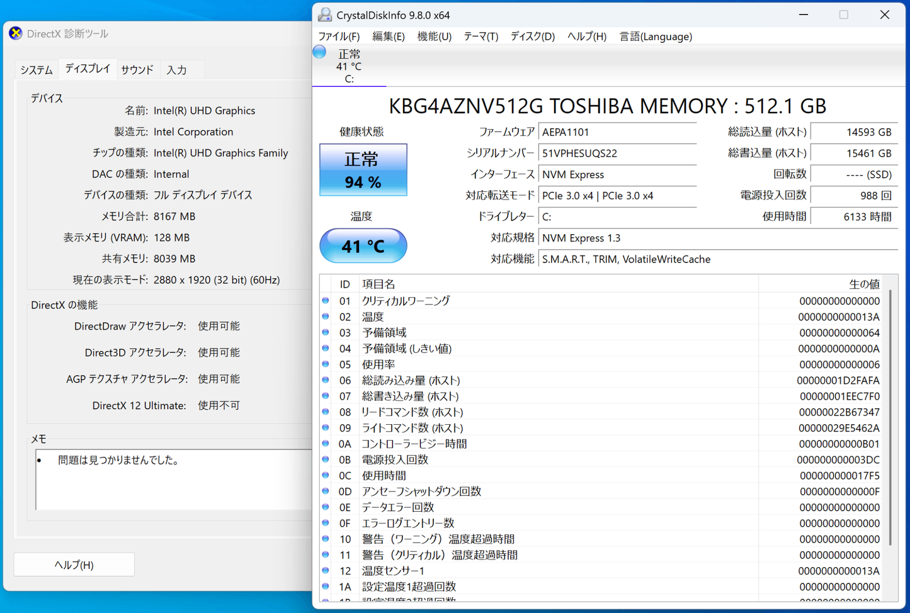Screen dimensions: 910x613
Task: Click the ID column header
Action: point(345,284)
